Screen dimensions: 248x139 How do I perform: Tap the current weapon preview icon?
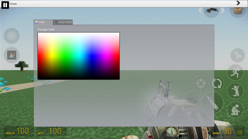212,11
